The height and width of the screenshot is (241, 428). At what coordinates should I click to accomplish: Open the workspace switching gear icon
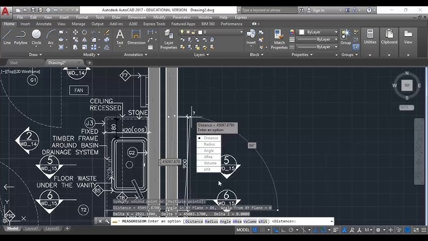coord(378,230)
